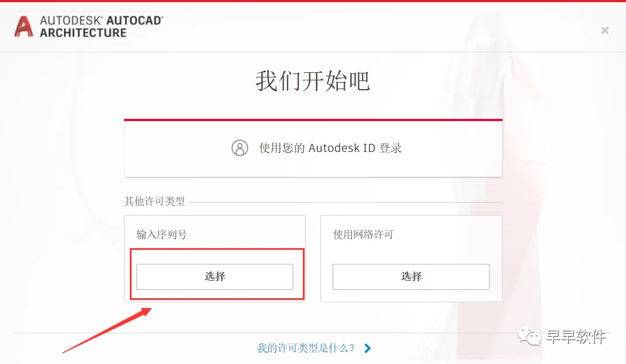The width and height of the screenshot is (626, 364).
Task: Click 选择 under 输入序列号
Action: click(215, 277)
